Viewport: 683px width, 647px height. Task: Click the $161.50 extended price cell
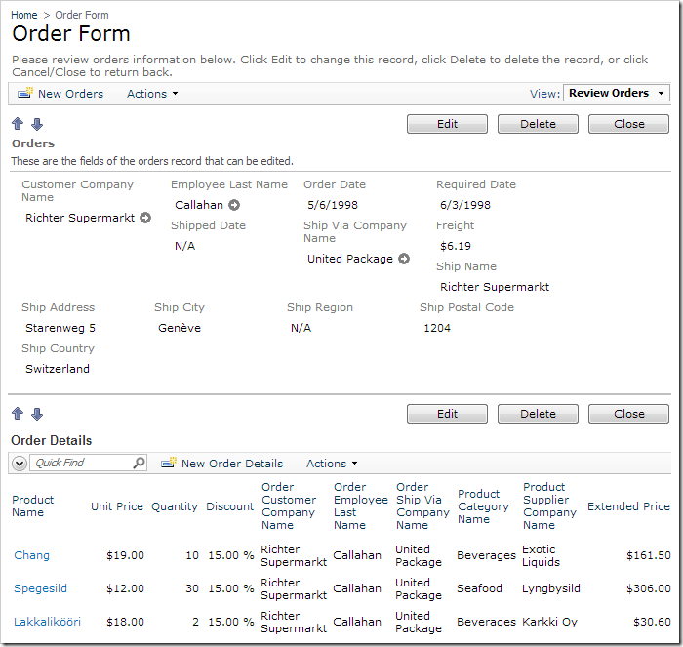pos(649,555)
